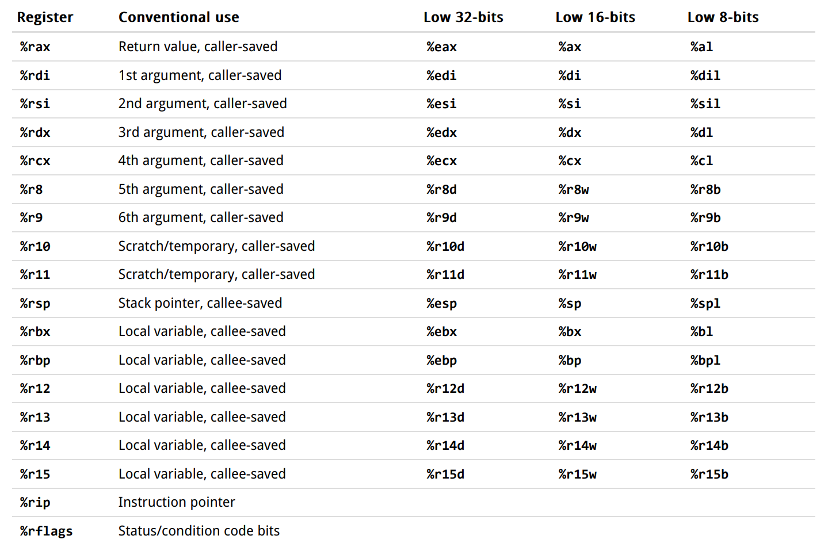Click the Low 16-bits column header
This screenshot has height=547, width=832.
tap(595, 17)
